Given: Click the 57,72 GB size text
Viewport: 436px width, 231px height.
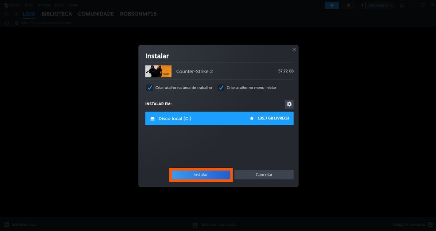Looking at the screenshot, I should 286,71.
